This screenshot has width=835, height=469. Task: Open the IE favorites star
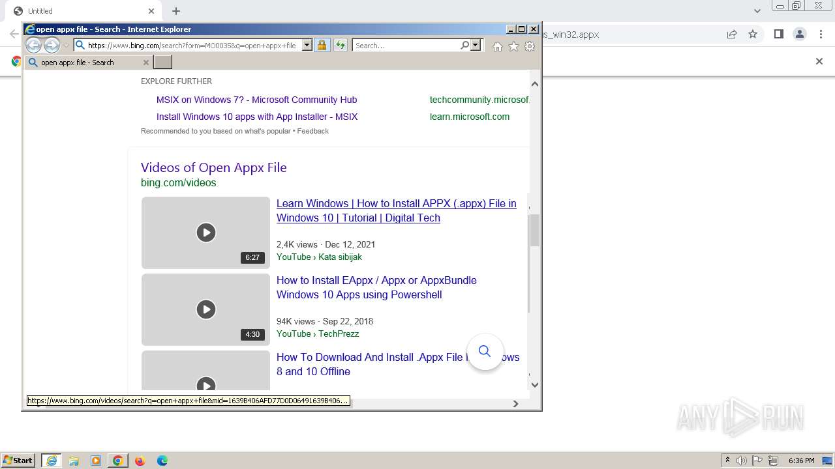click(x=513, y=46)
